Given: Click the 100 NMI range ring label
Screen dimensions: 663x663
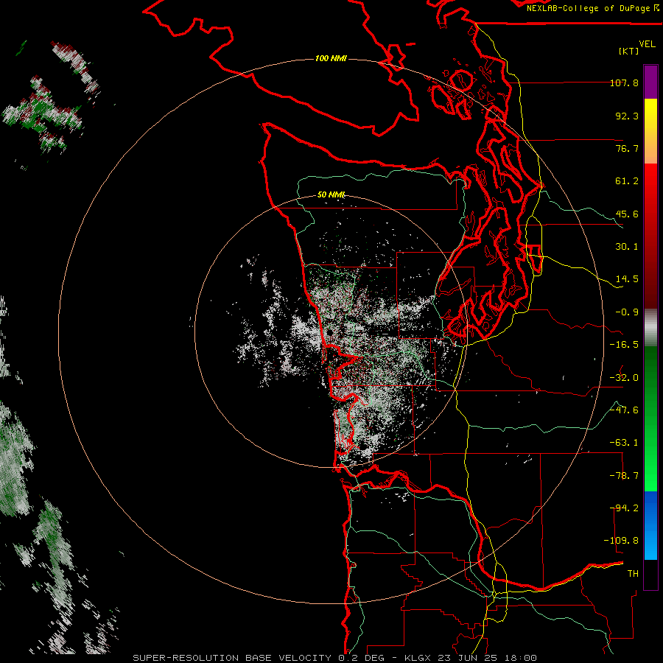Looking at the screenshot, I should pos(331,58).
